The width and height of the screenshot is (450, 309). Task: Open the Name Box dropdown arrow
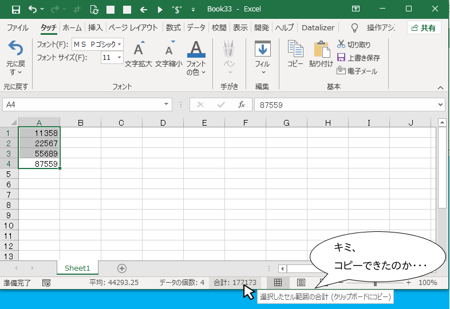click(x=166, y=105)
